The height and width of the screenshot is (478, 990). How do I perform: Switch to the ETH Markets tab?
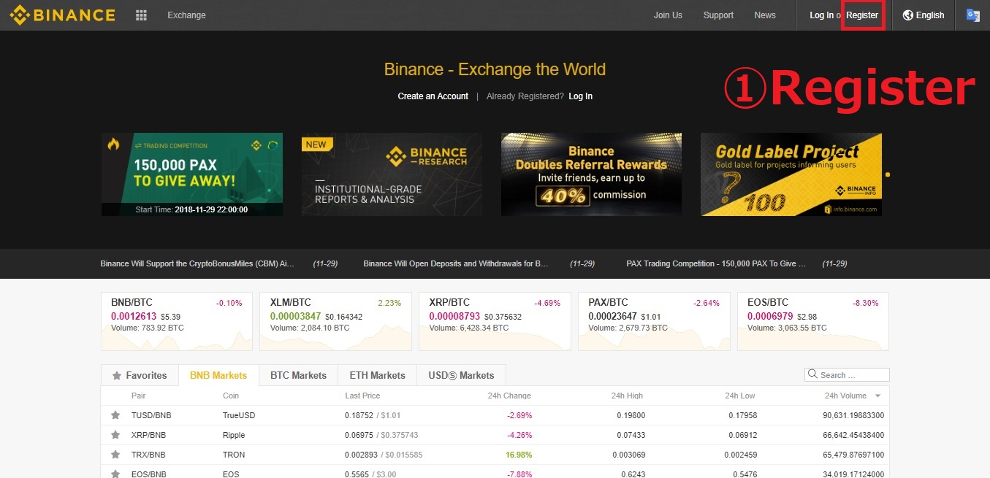click(377, 375)
